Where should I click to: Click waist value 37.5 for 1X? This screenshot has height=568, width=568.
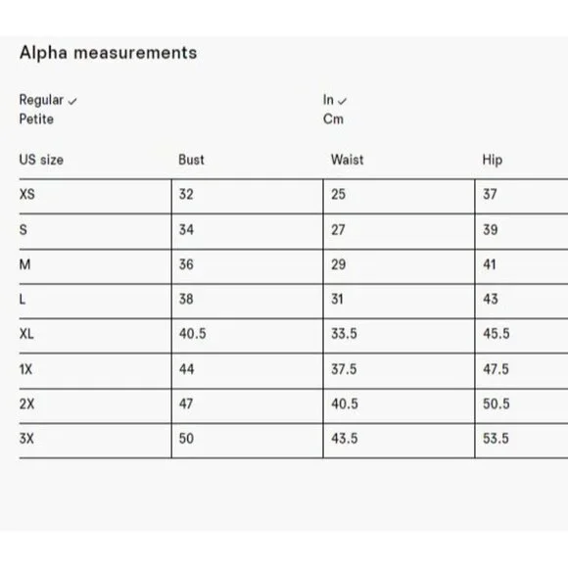[x=344, y=369]
